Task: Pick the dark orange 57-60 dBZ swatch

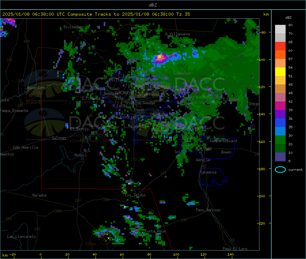Action: [x=280, y=55]
